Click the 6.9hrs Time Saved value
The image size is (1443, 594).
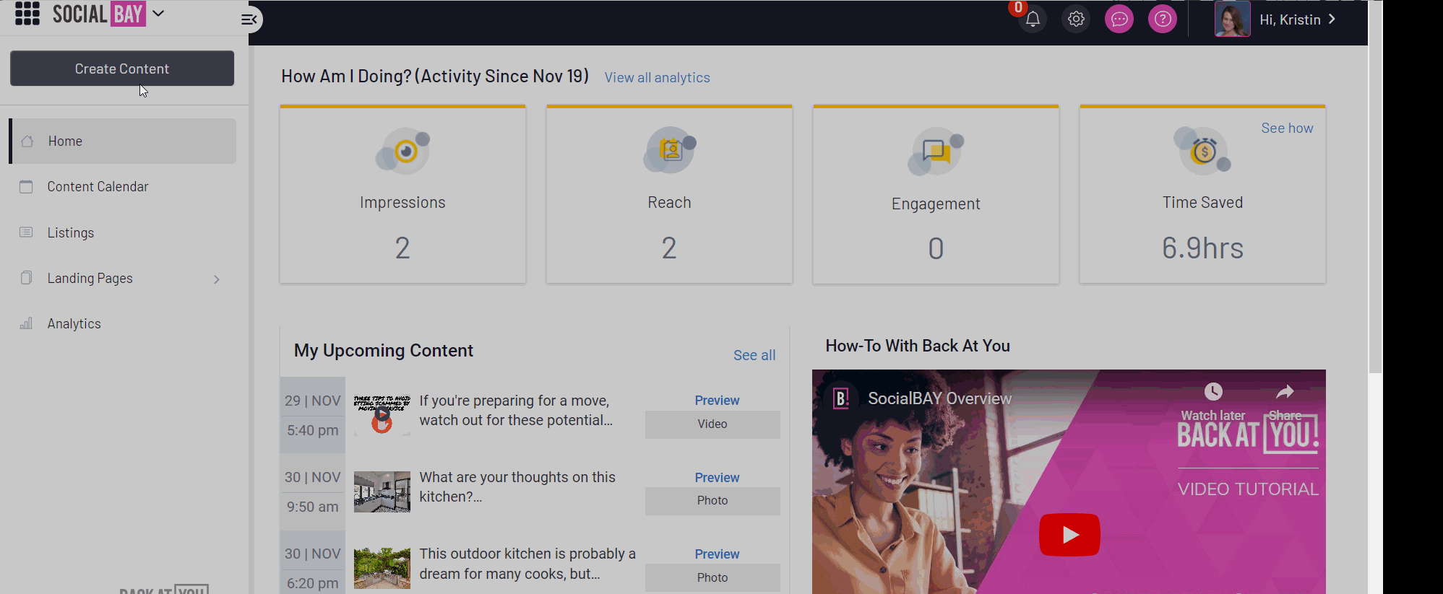(1202, 248)
